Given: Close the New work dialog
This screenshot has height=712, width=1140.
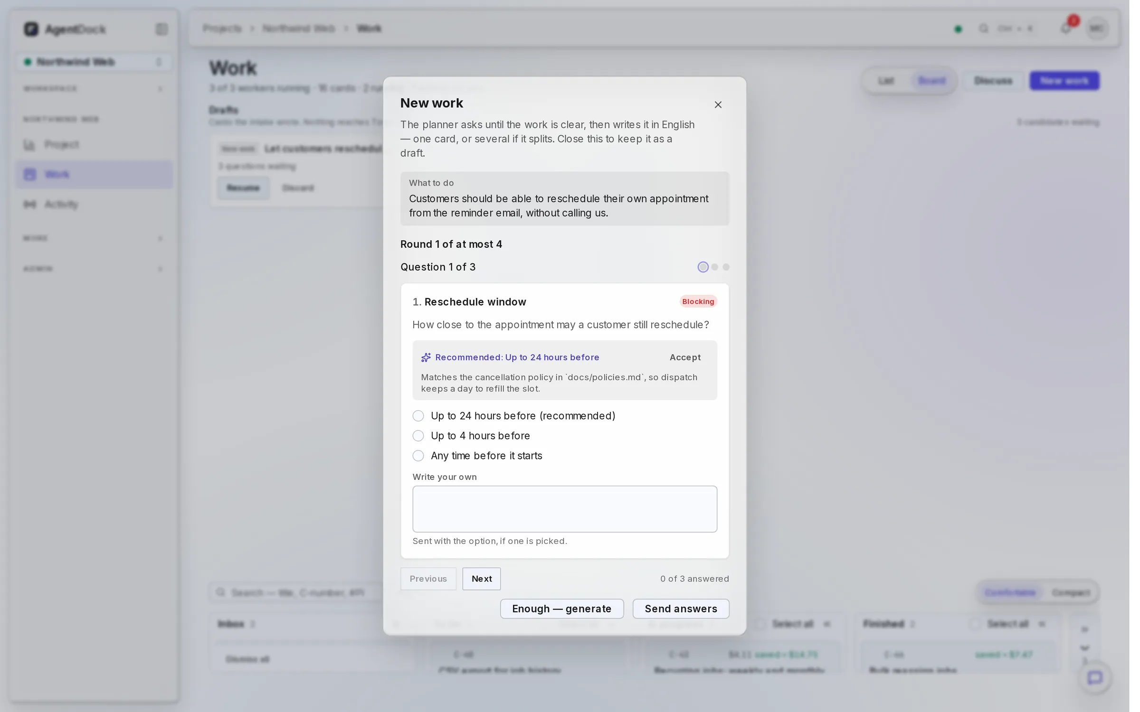Looking at the screenshot, I should coord(718,104).
